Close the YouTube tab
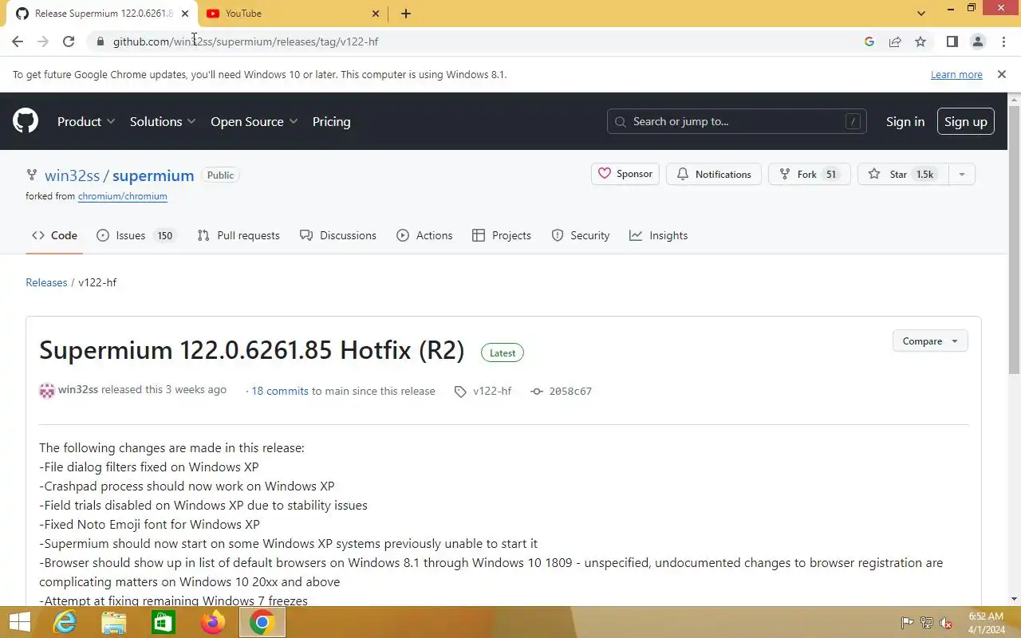 (376, 14)
